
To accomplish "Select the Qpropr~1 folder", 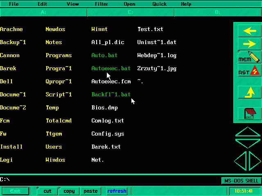I will pos(59,82).
